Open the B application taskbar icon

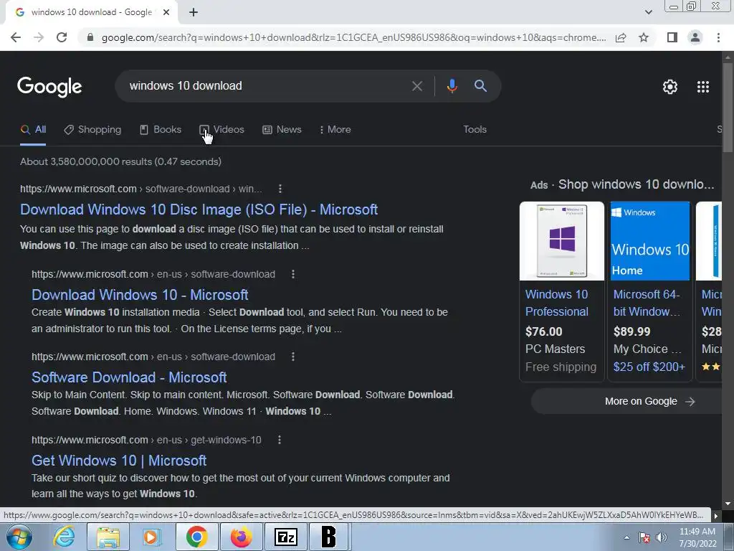click(x=328, y=537)
